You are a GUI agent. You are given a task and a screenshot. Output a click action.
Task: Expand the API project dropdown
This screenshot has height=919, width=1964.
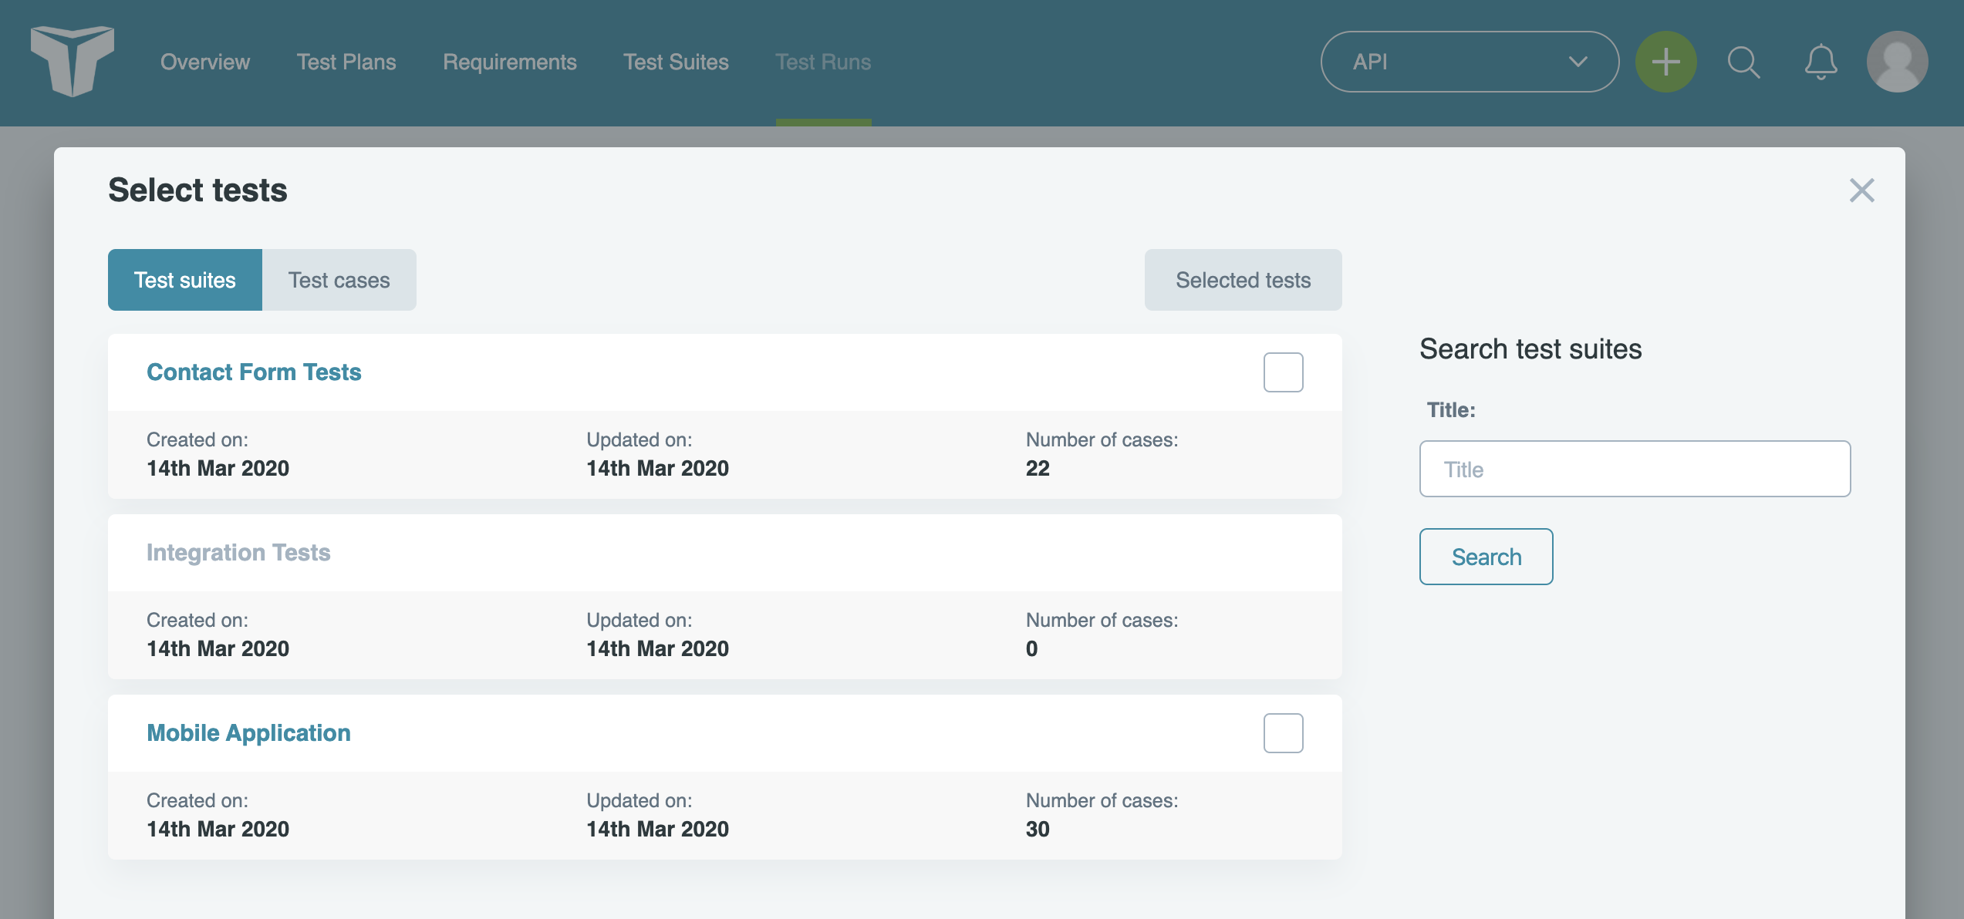[x=1470, y=62]
